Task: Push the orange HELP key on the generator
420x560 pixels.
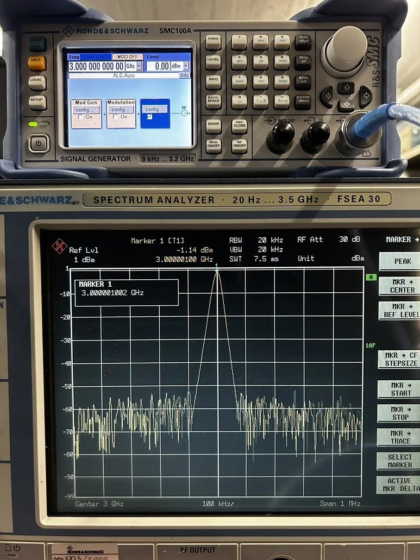Action: 38,62
